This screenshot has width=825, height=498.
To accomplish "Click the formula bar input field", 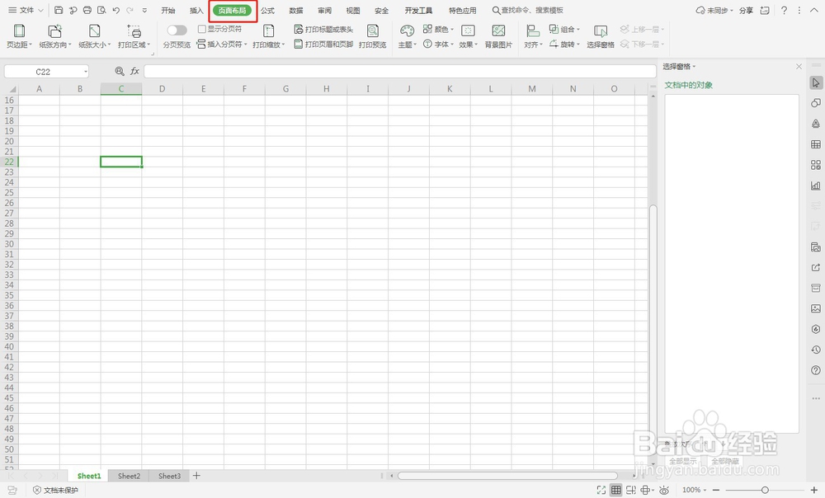I will (400, 71).
